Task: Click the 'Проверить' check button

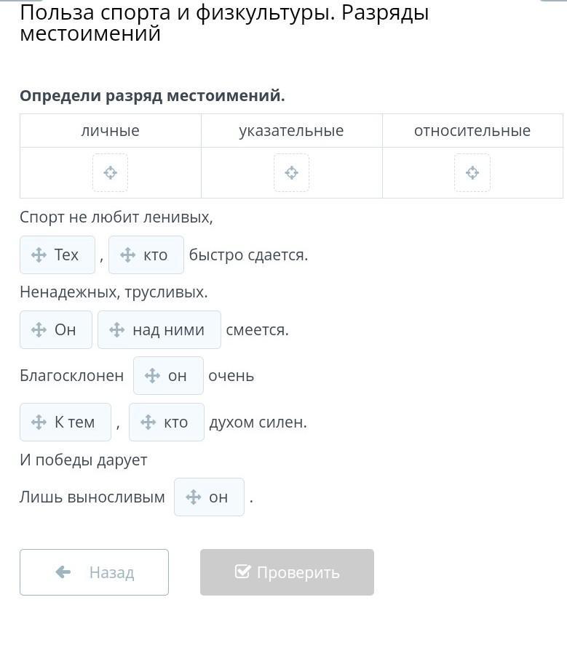Action: (287, 572)
